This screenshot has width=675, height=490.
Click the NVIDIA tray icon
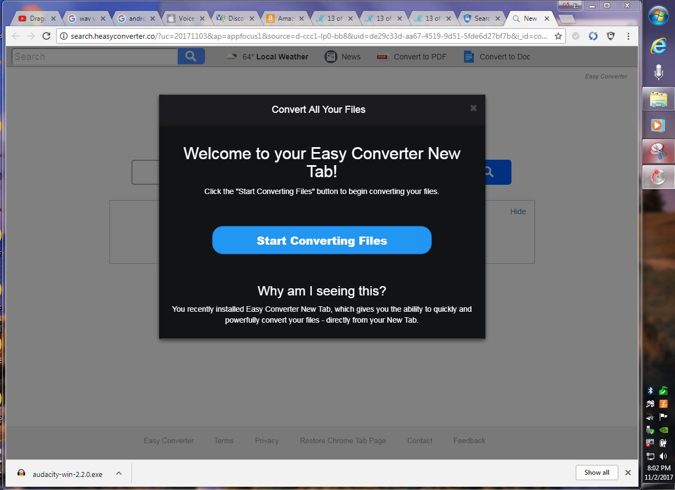pos(664,430)
